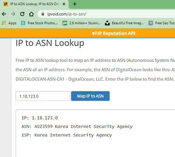Go to the browser home page icon
175x157 pixels.
tap(31, 14)
